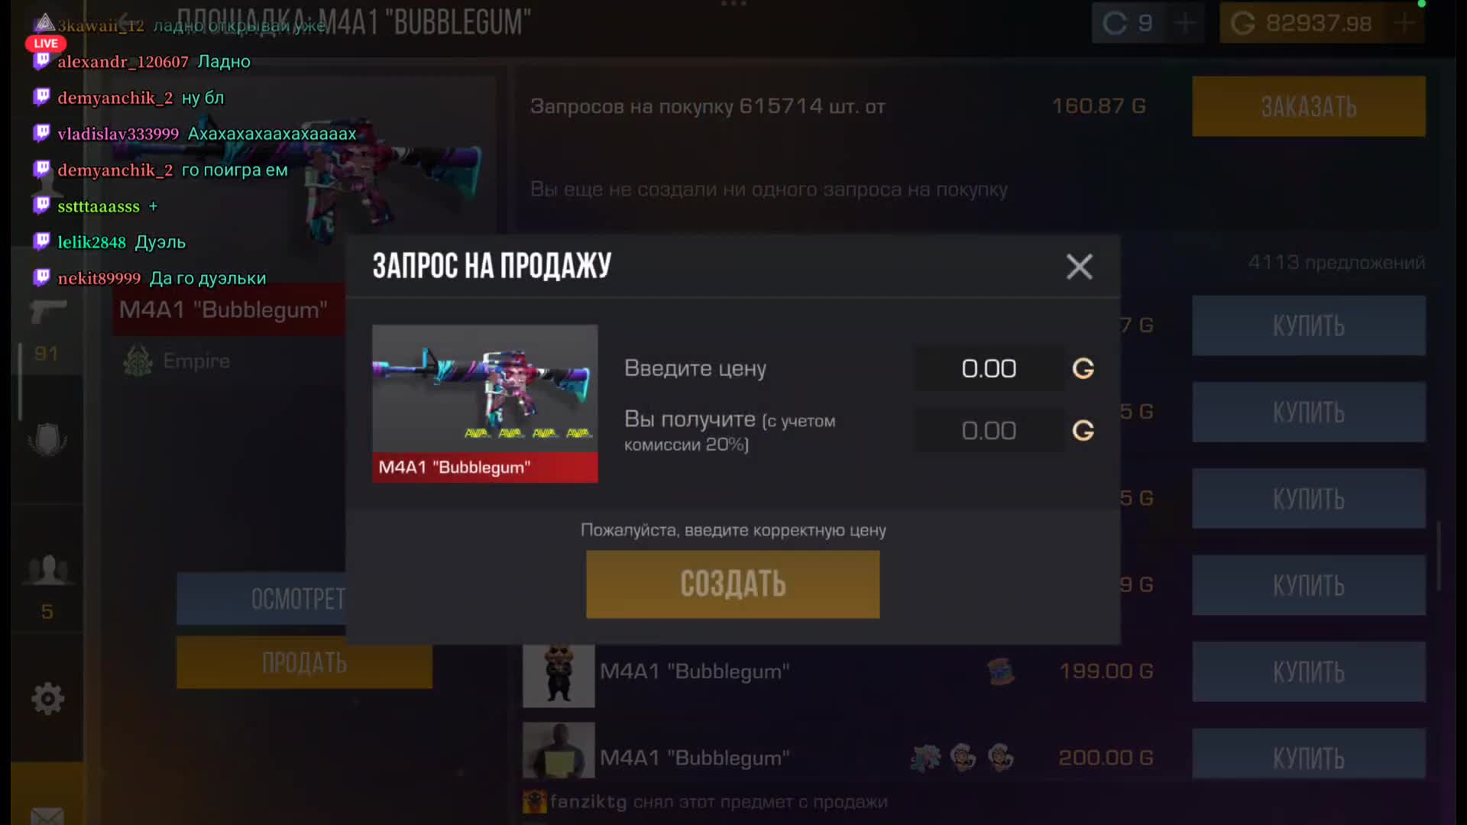Click the price input field showing 0.00

989,369
